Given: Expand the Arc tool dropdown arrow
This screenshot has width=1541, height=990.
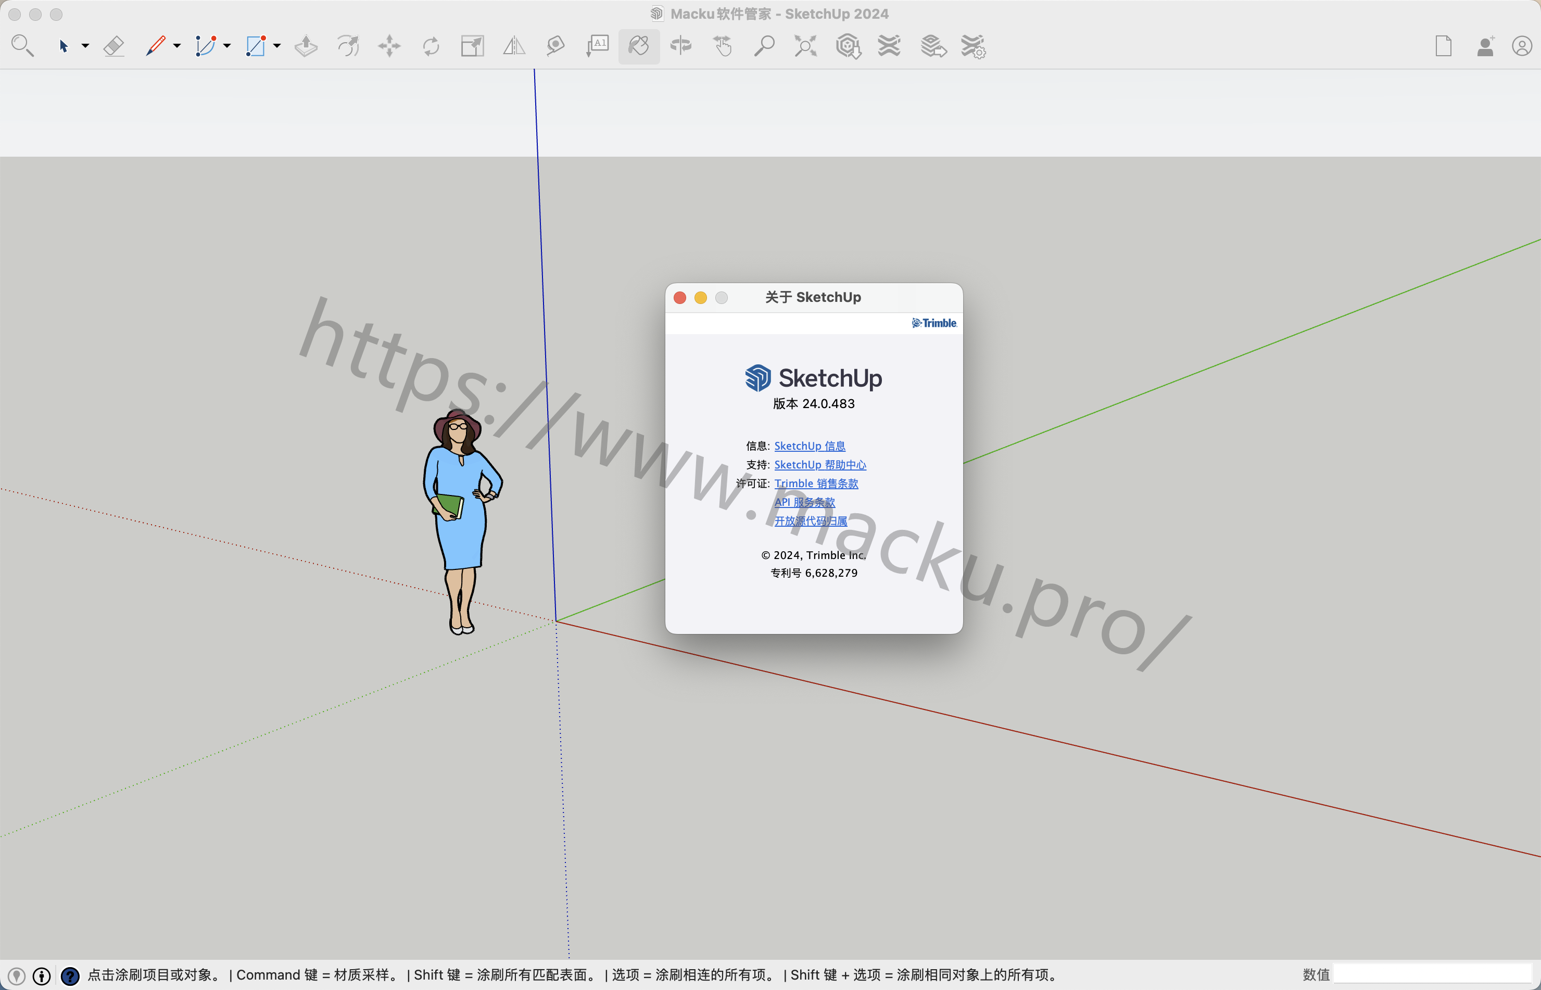Looking at the screenshot, I should (x=227, y=46).
